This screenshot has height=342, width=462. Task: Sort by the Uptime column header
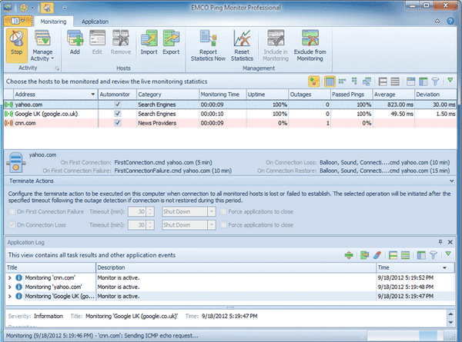[x=265, y=93]
